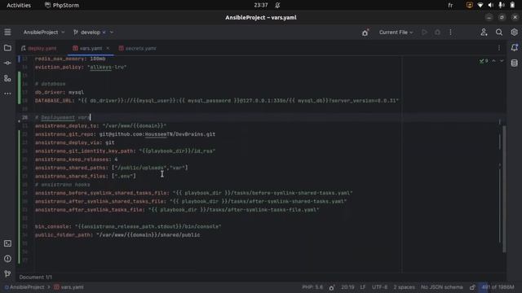The height and width of the screenshot is (293, 522).
Task: Run the current file
Action: click(x=424, y=33)
